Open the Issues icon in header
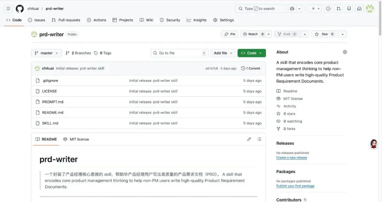Screen dimensions: 382x202 click(328, 8)
